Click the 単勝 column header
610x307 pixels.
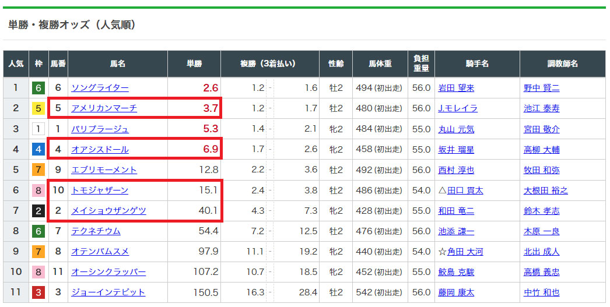(x=194, y=63)
